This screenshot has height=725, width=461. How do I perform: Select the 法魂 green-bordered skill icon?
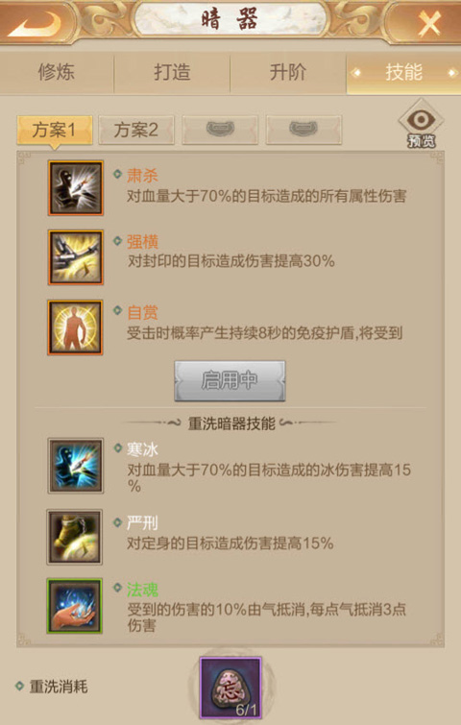click(x=75, y=606)
